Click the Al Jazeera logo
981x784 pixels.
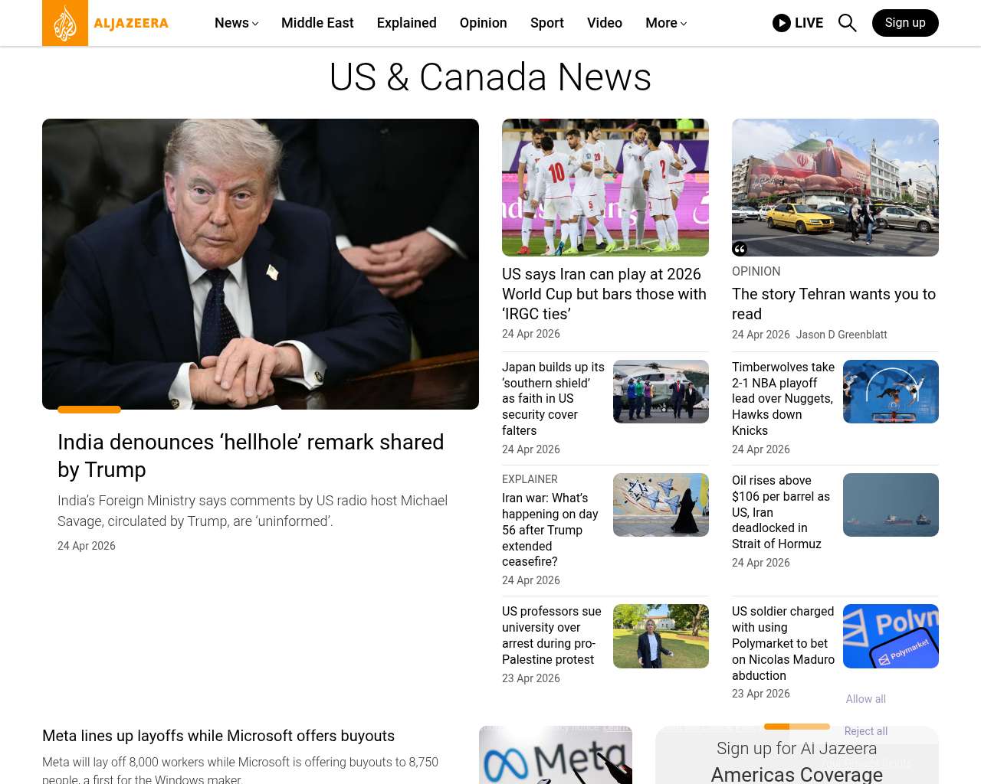[x=106, y=23]
